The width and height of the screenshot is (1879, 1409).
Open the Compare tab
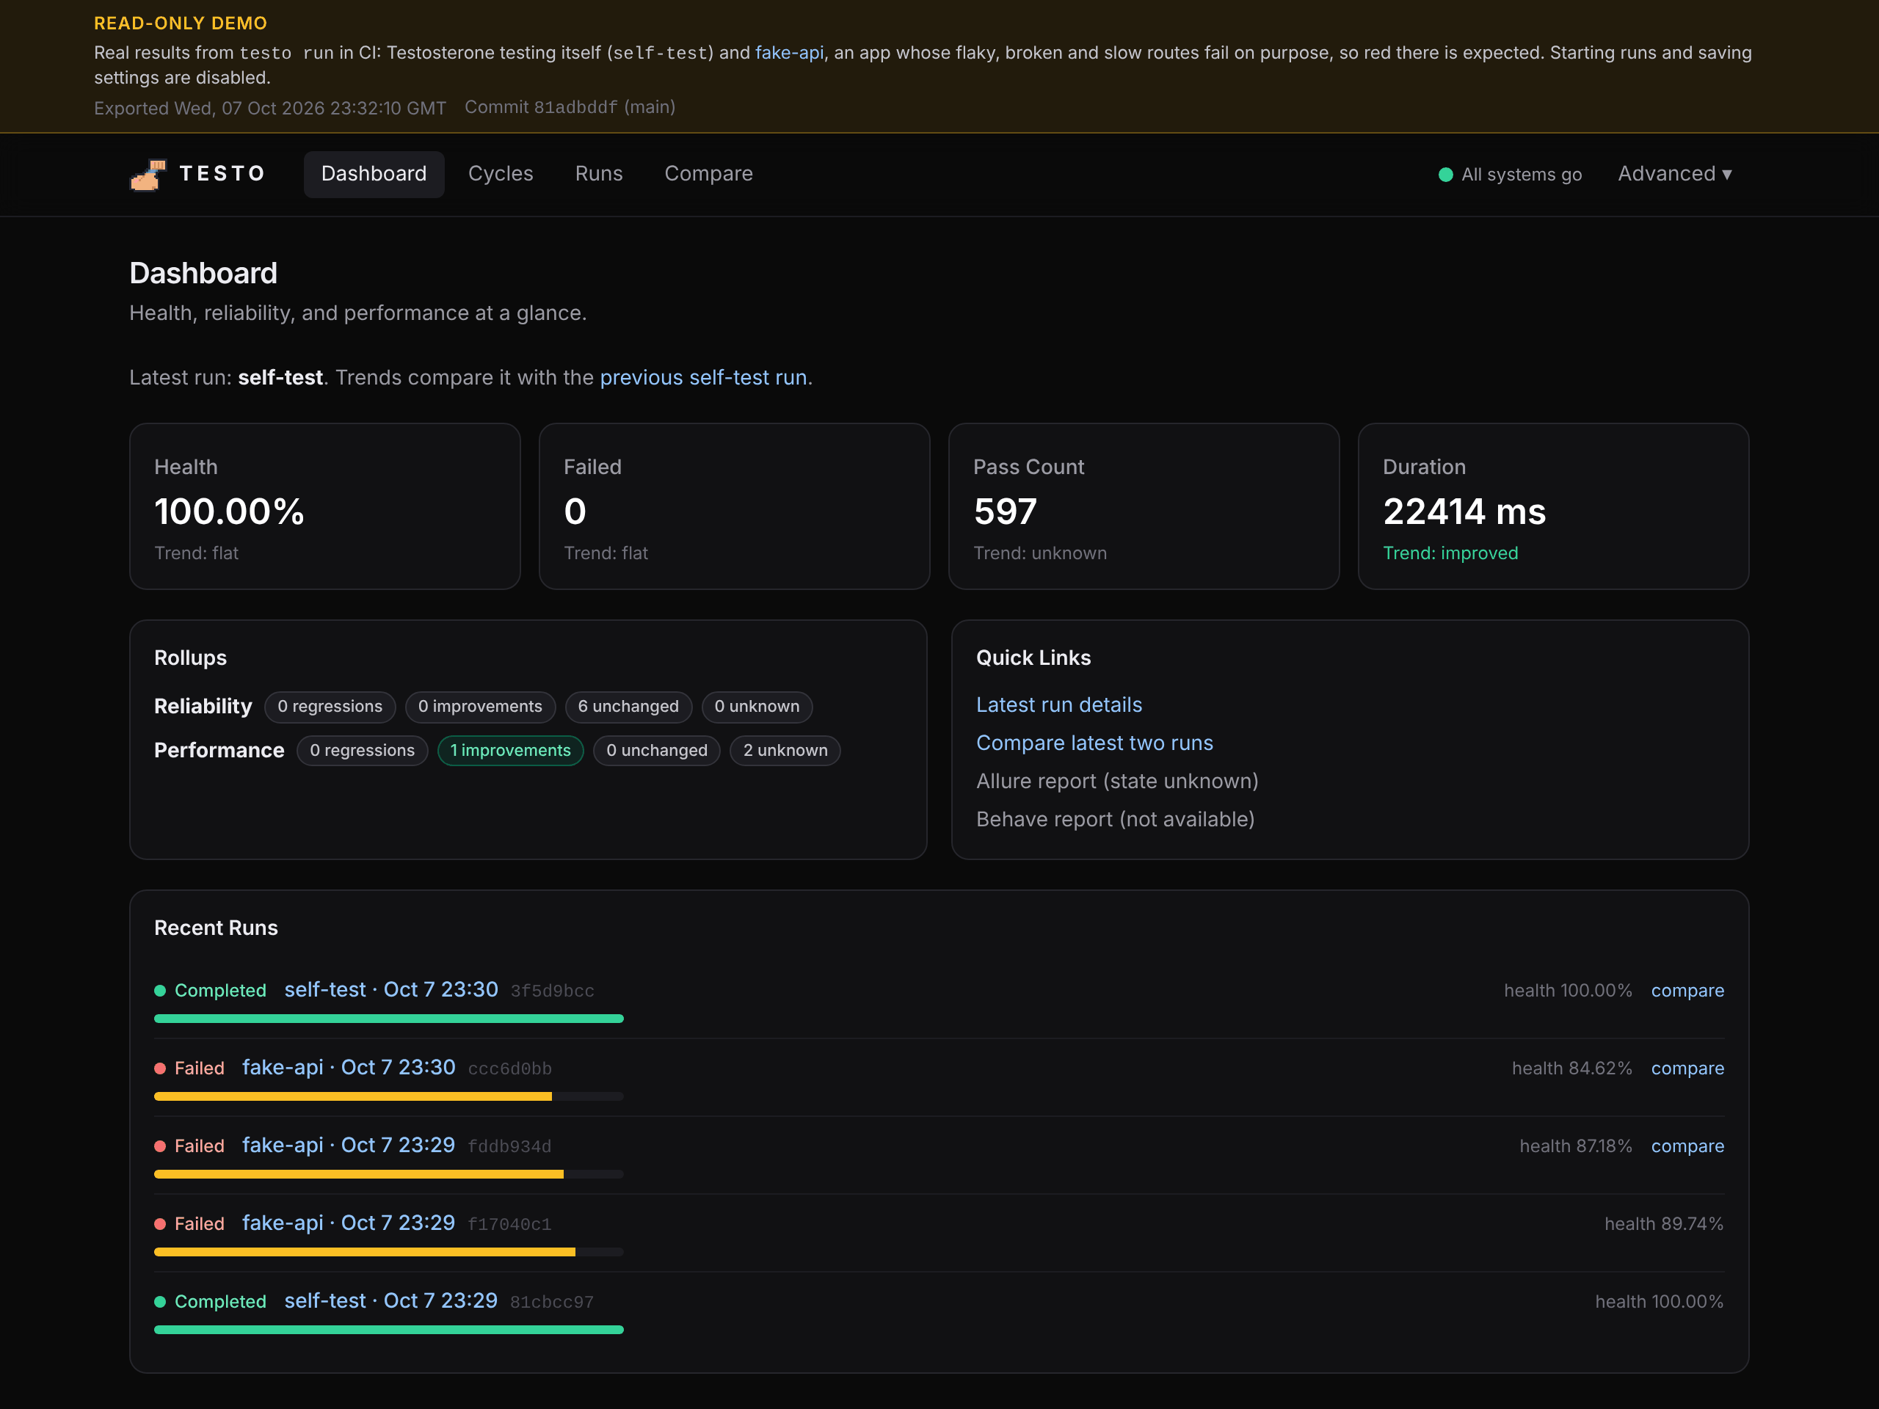(x=708, y=174)
